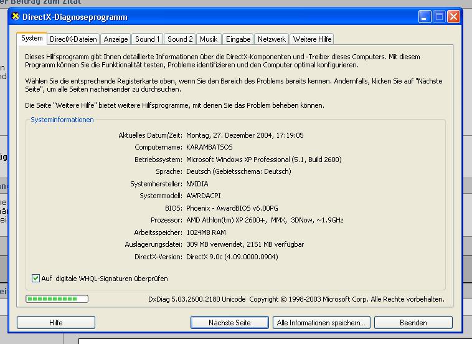Screen dimensions: 472x344
Task: Click the Hilfe button
Action: (x=56, y=323)
